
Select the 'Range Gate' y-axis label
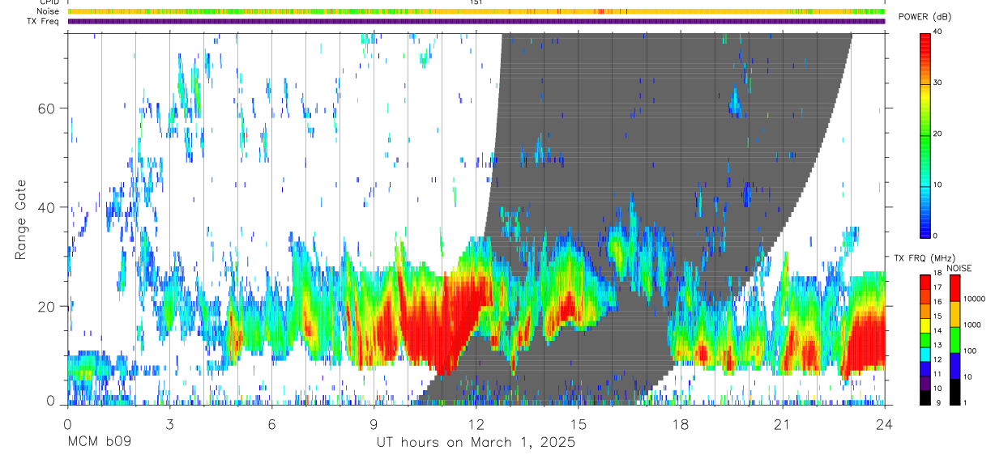pyautogui.click(x=22, y=220)
